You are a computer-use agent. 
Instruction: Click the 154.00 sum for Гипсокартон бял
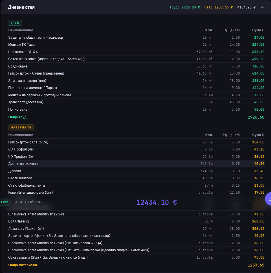click(x=258, y=142)
